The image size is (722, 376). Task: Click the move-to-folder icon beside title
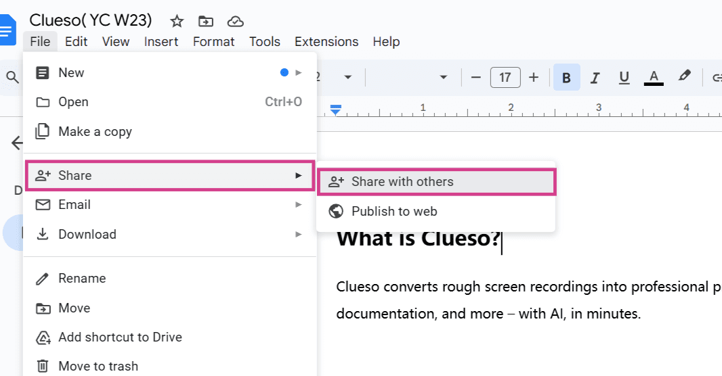(x=206, y=21)
